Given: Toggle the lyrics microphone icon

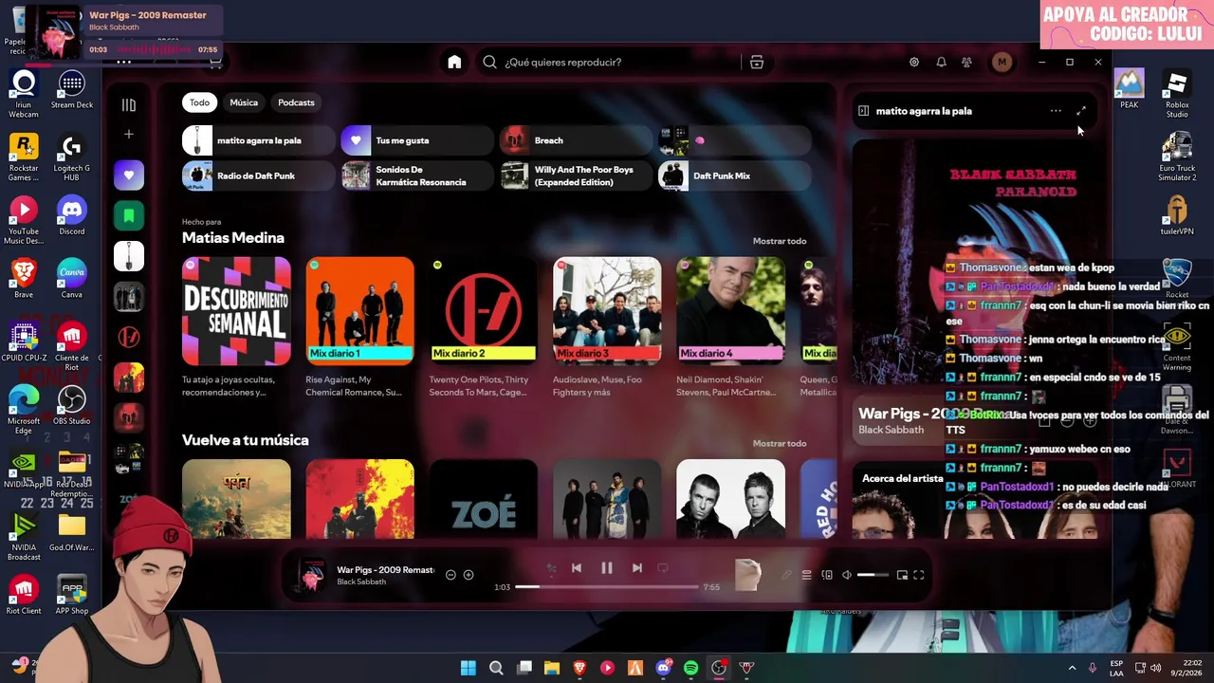Looking at the screenshot, I should click(786, 575).
